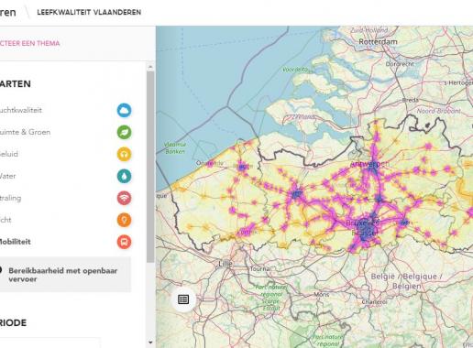This screenshot has height=348, width=473.
Task: Select the Mobiliteit bus icon
Action: coord(124,242)
